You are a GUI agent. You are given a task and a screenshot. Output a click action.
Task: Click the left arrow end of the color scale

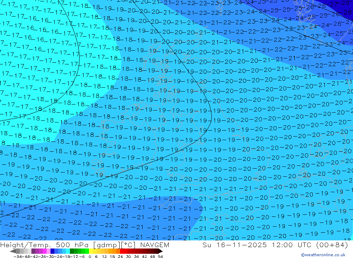13,251
